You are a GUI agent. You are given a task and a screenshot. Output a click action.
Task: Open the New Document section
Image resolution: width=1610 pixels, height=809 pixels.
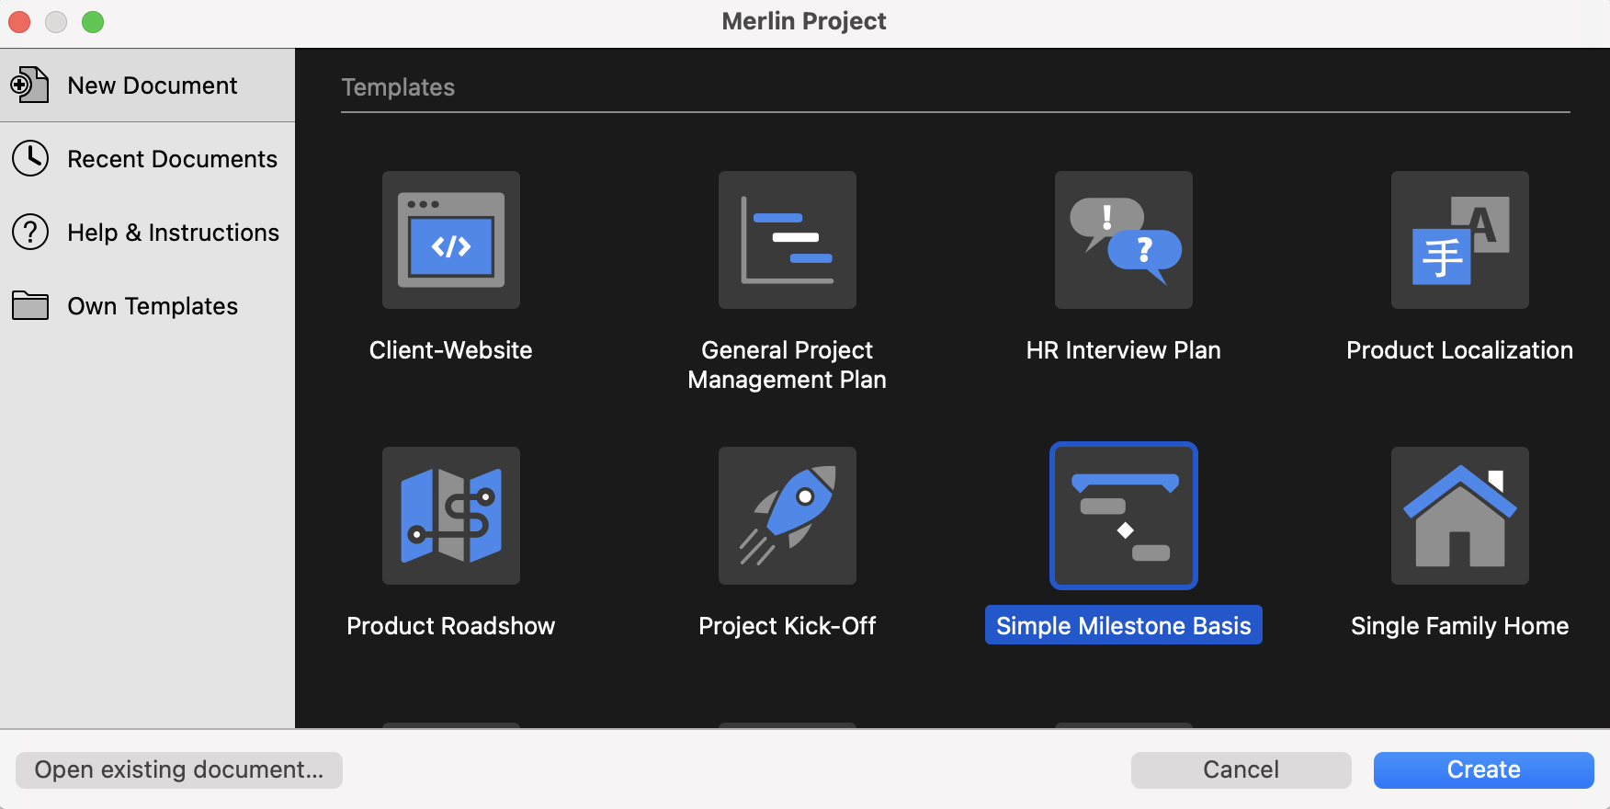[x=152, y=85]
